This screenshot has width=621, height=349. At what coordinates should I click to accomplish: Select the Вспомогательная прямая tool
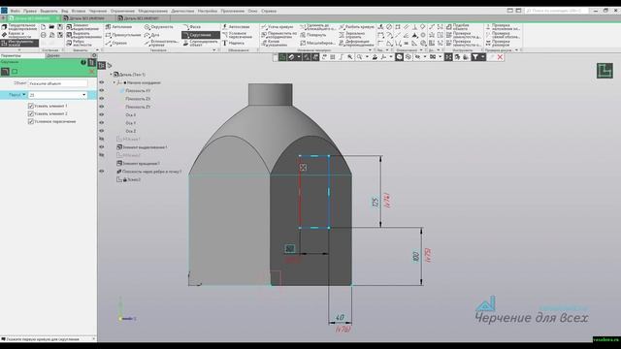(162, 43)
